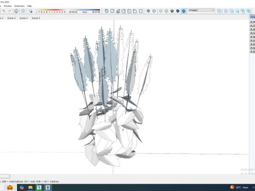The width and height of the screenshot is (255, 191).
Task: Select the Iso view icon
Action: (107, 11)
